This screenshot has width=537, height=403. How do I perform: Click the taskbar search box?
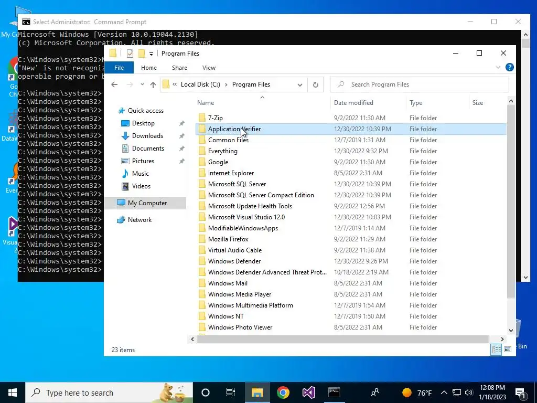point(109,393)
